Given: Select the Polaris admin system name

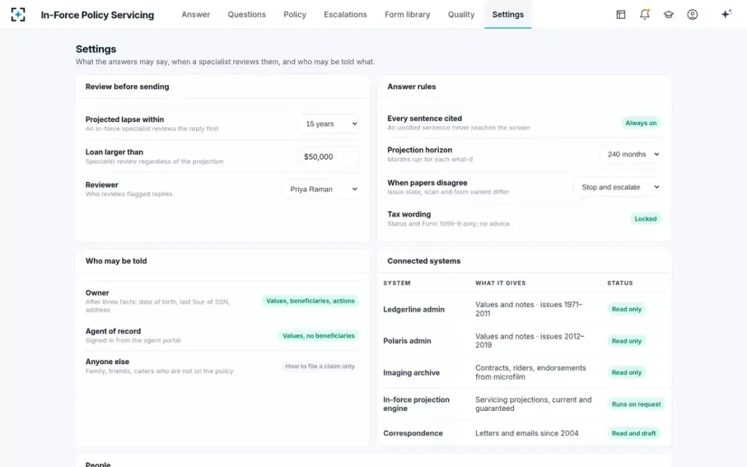Looking at the screenshot, I should (407, 341).
